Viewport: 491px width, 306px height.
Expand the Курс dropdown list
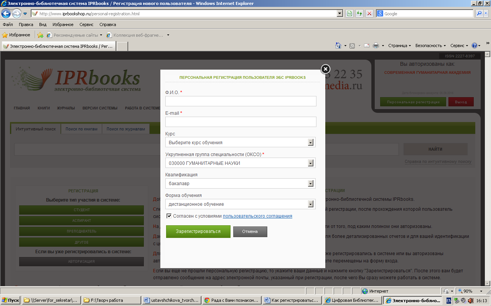[311, 143]
